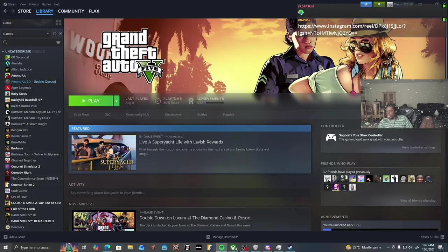448x252 pixels.
Task: Open File Explorer from taskbar
Action: [x=130, y=247]
